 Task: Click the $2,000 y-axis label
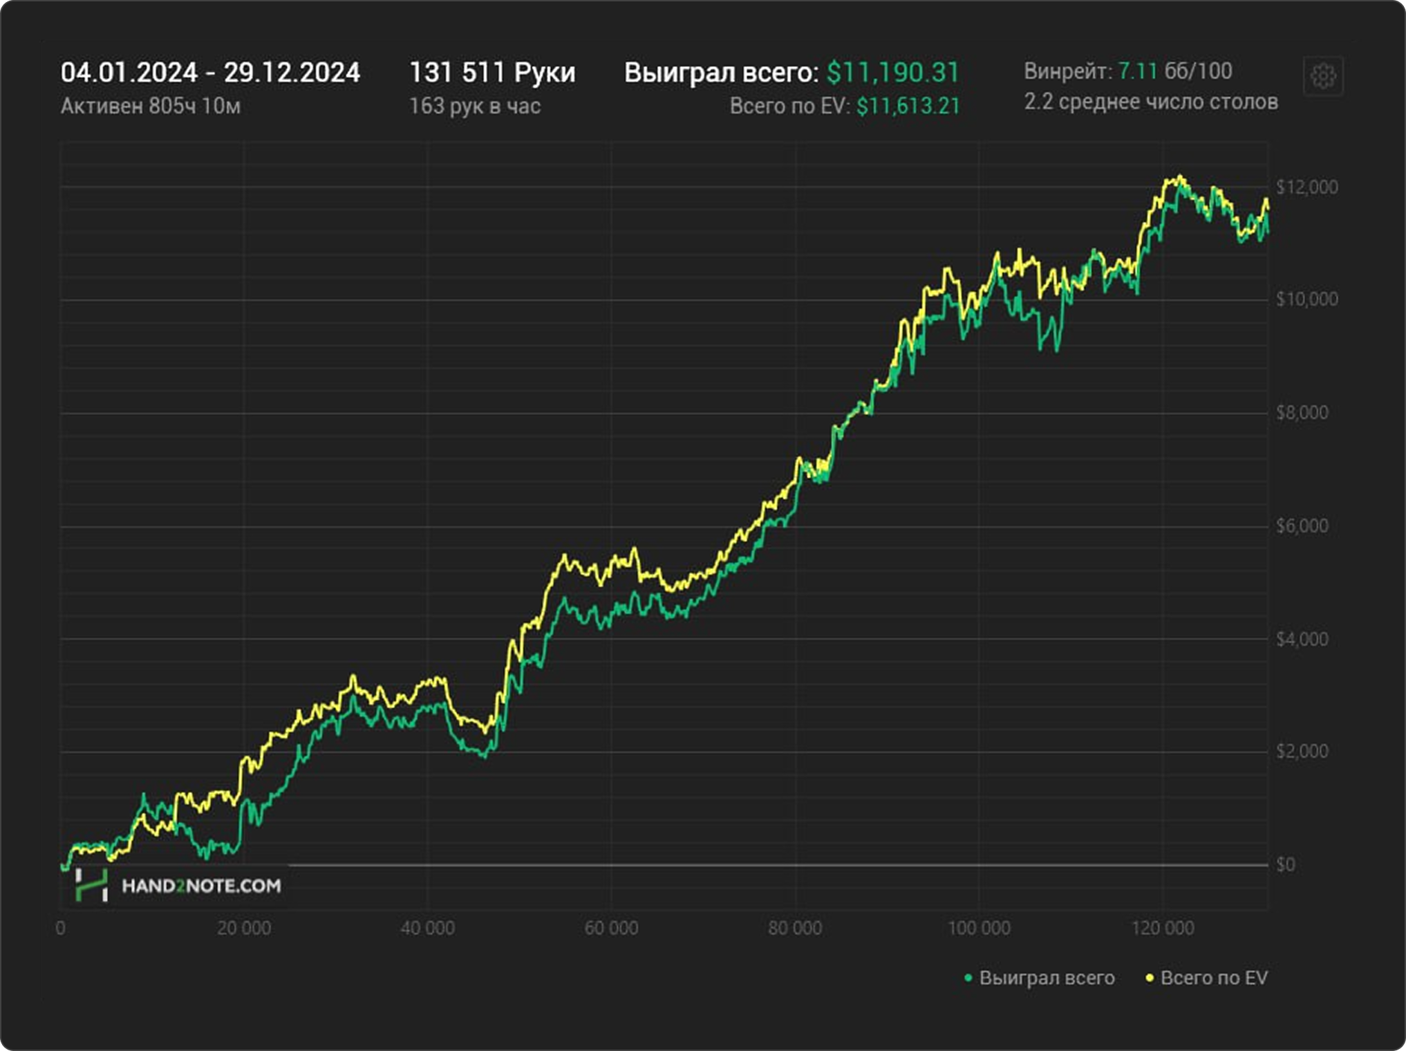point(1302,751)
